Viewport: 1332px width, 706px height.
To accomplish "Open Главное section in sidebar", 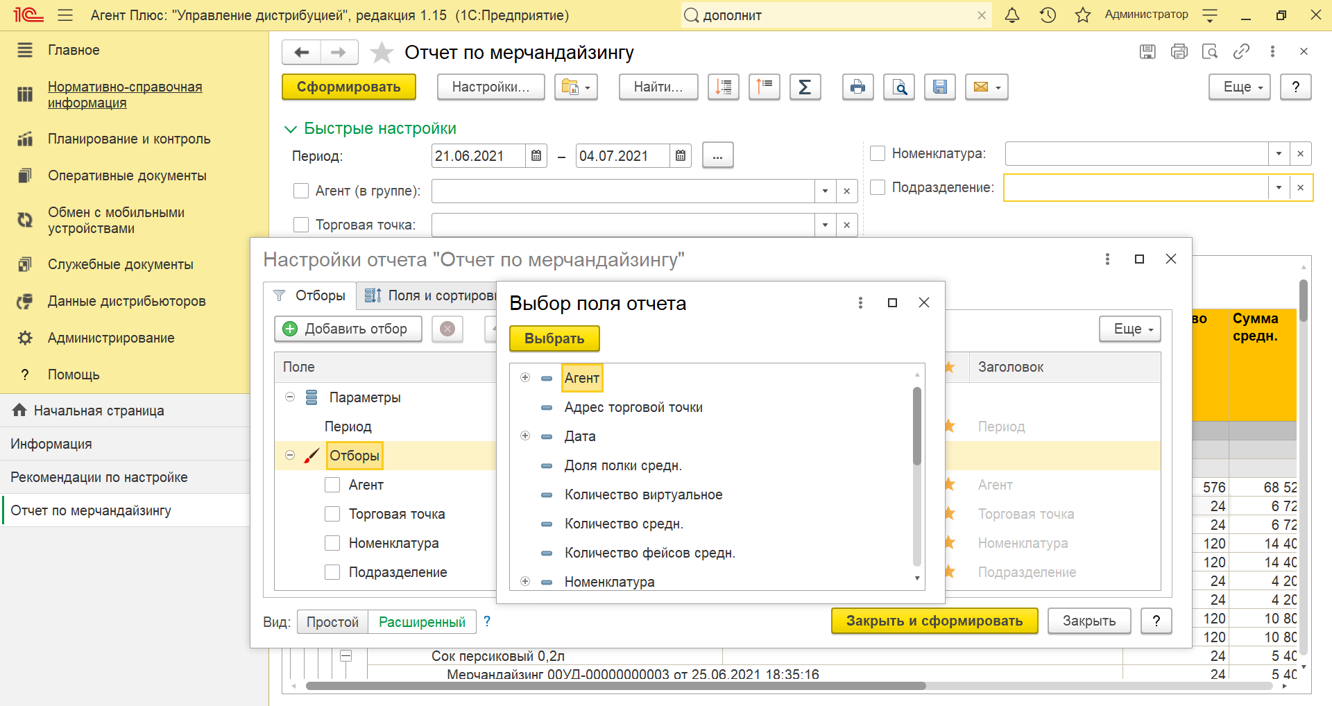I will point(74,50).
